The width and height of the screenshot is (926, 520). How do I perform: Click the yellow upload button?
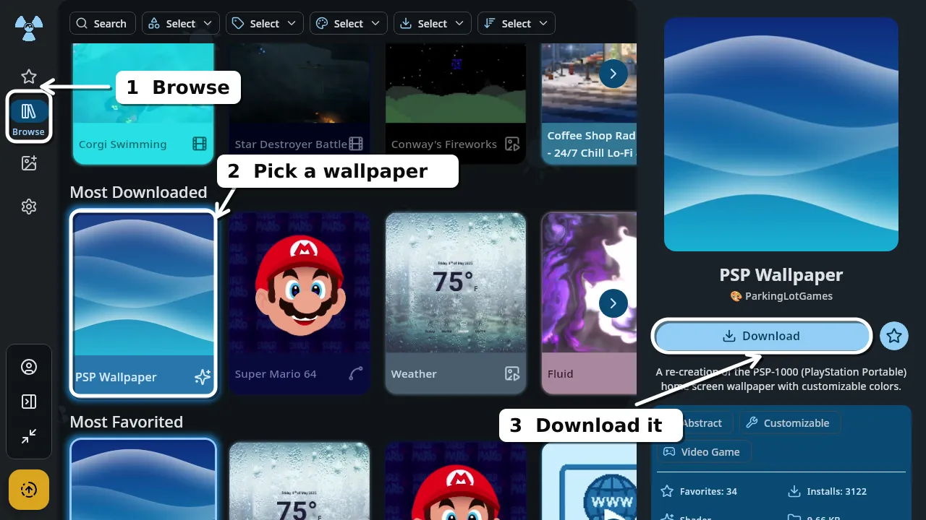(29, 490)
